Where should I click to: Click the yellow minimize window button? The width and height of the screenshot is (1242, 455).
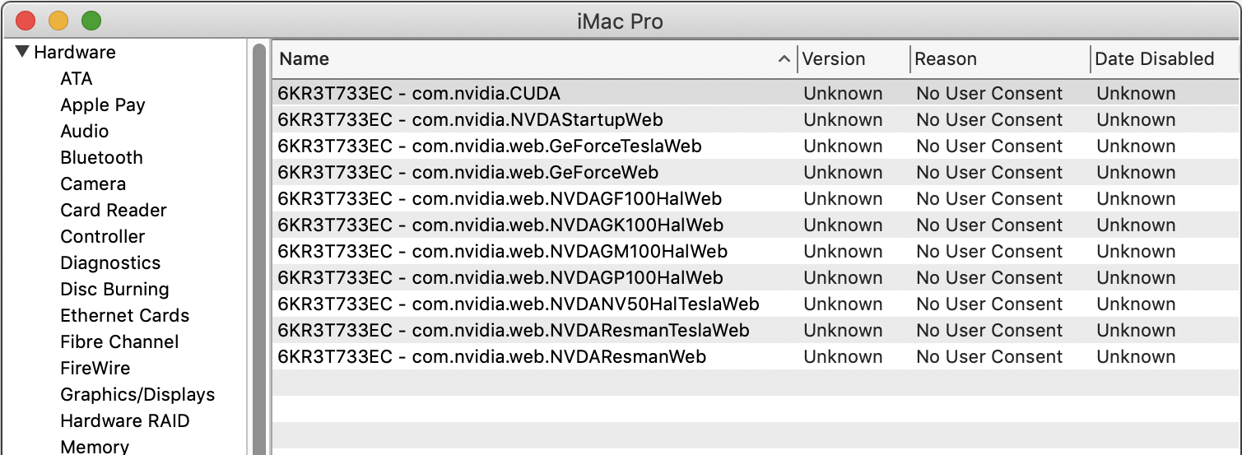pyautogui.click(x=58, y=21)
